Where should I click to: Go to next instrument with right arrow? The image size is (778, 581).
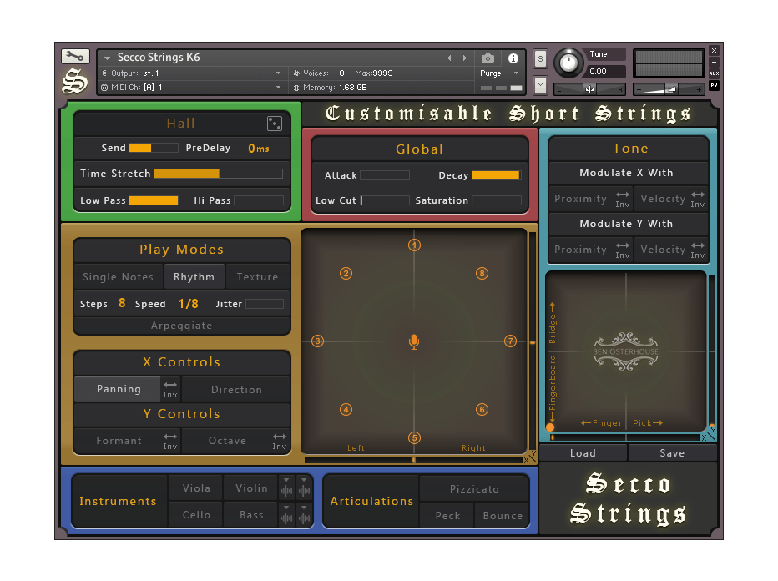click(465, 58)
